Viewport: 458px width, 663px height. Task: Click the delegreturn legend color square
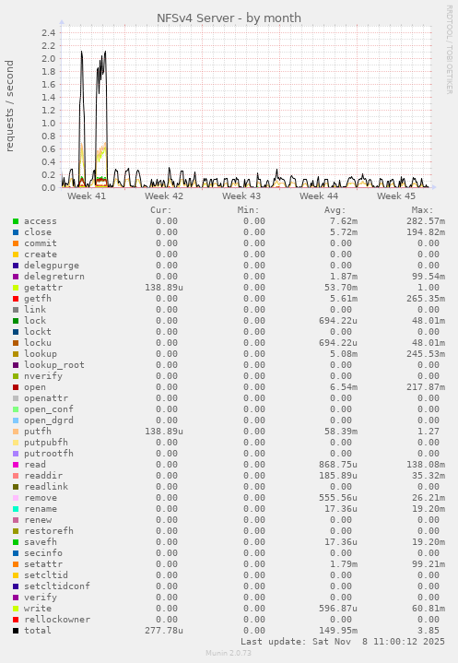16,277
